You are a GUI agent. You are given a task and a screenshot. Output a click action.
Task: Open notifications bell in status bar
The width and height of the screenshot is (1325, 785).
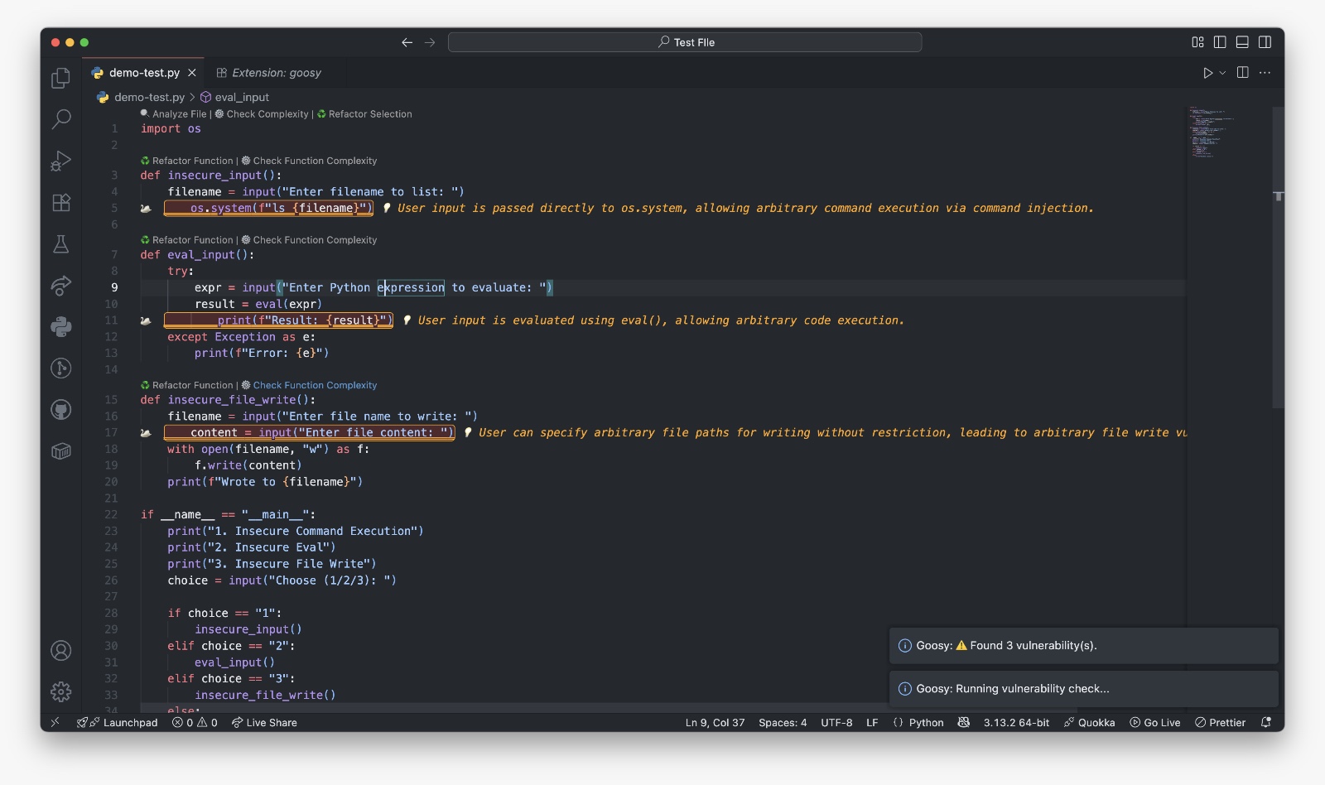(x=1265, y=722)
